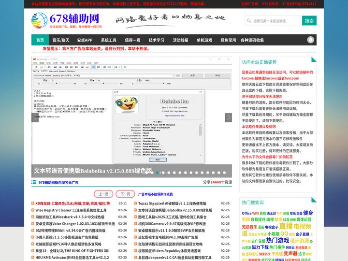Go to the 安卓APP section
The width and height of the screenshot is (348, 261).
click(85, 40)
